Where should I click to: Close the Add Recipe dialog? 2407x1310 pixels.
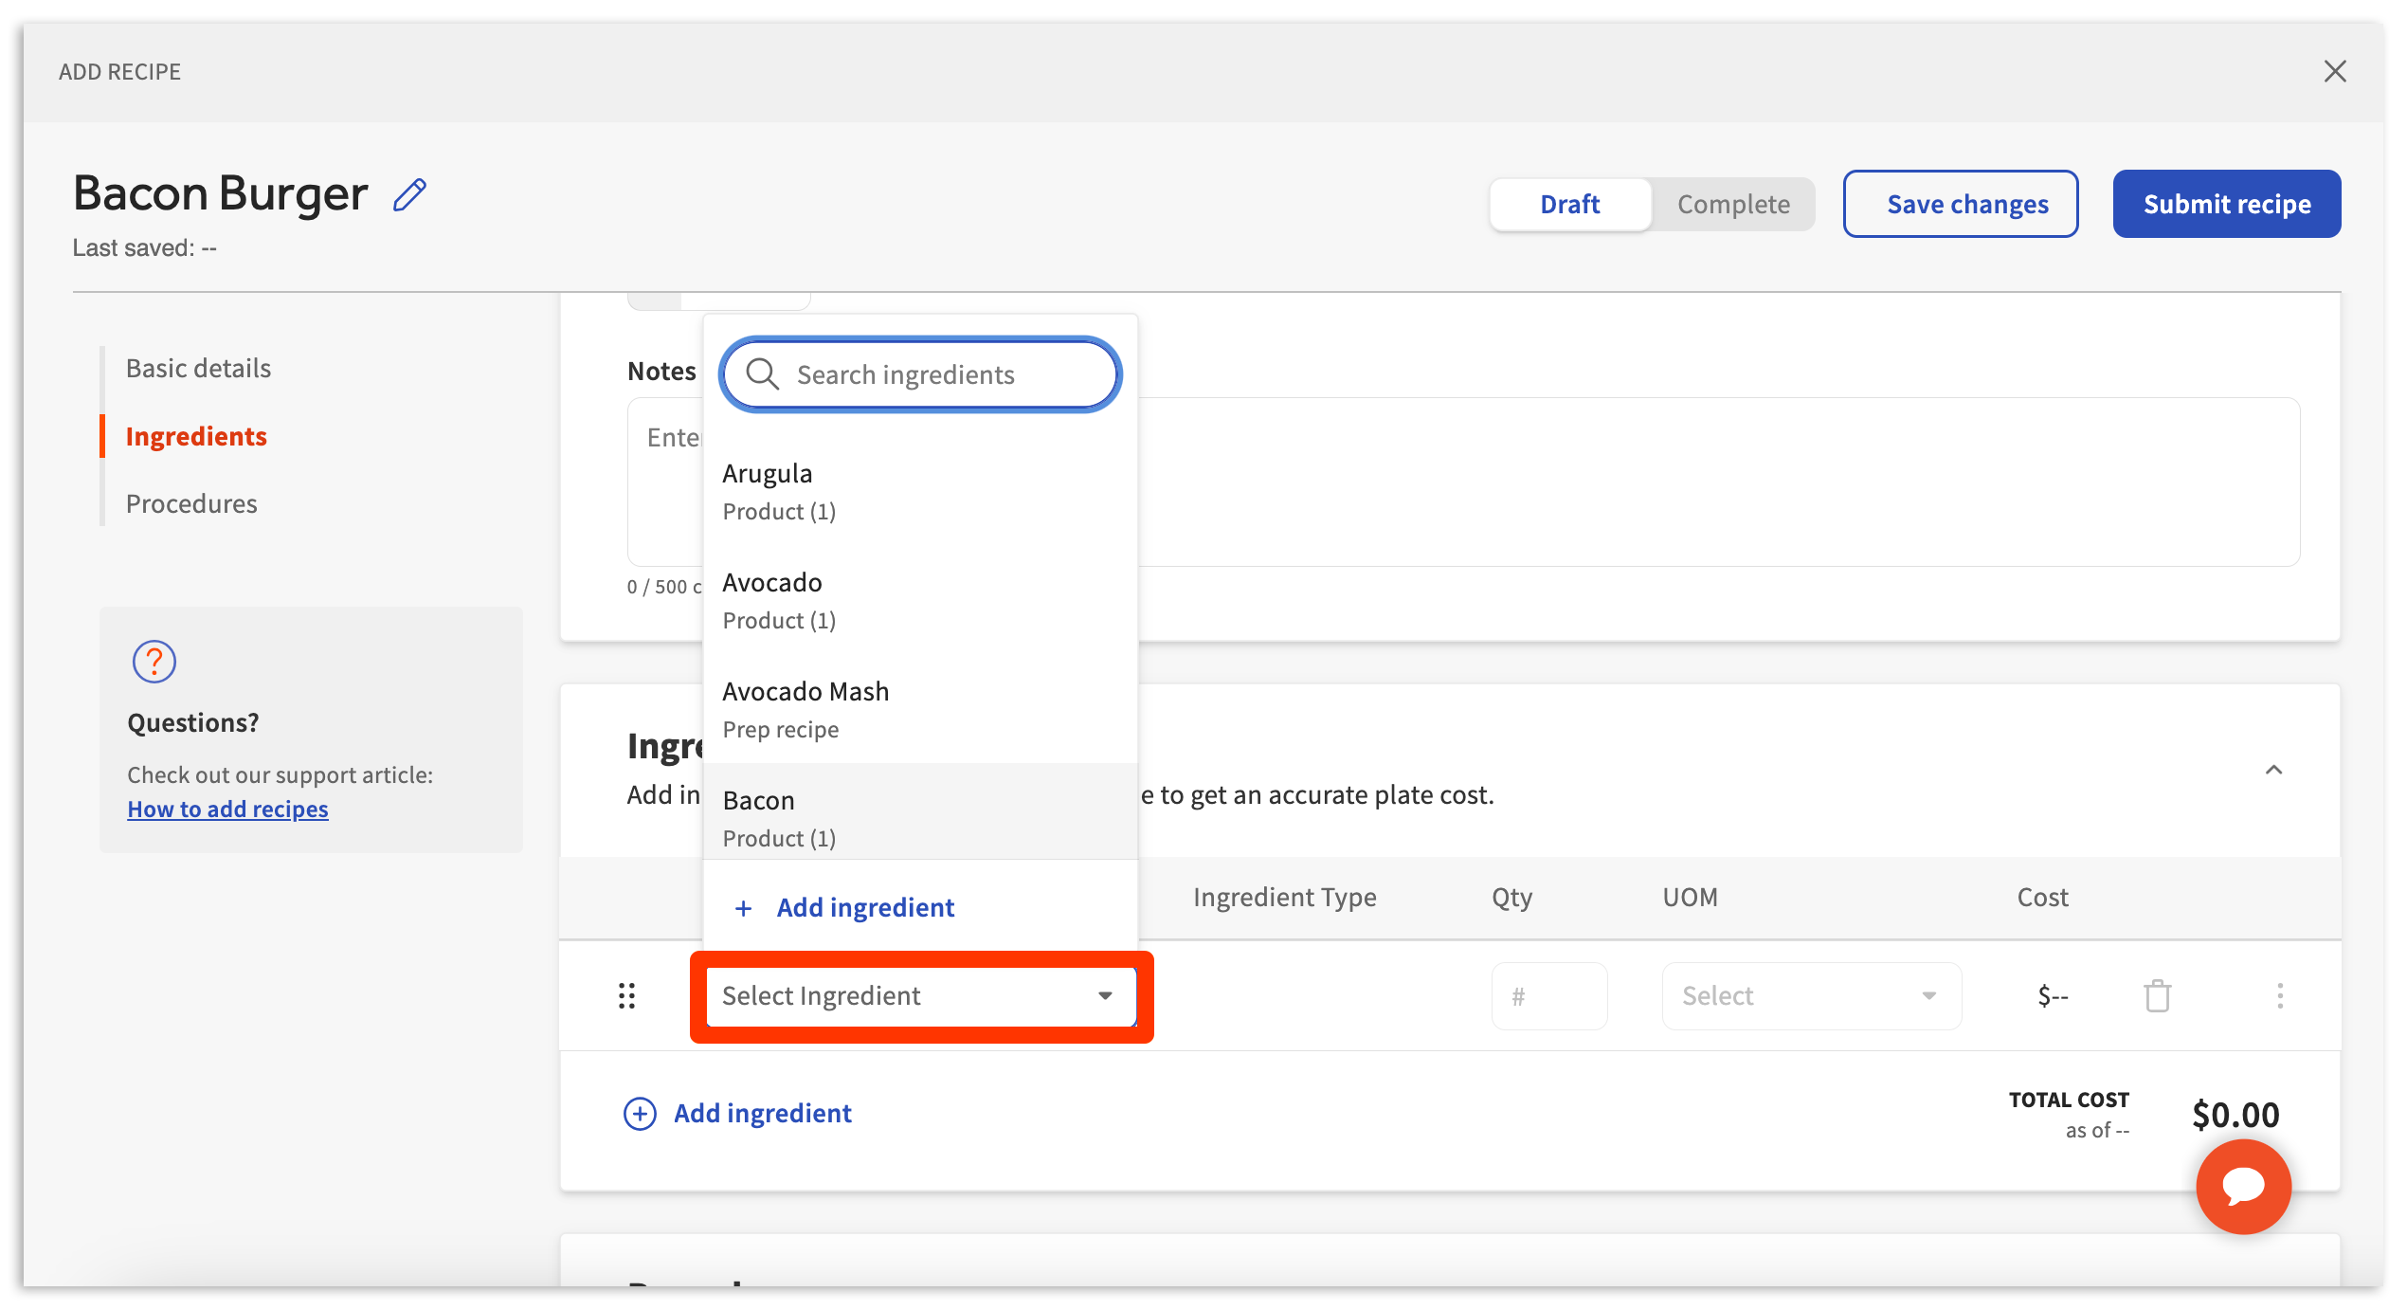pyautogui.click(x=2334, y=71)
